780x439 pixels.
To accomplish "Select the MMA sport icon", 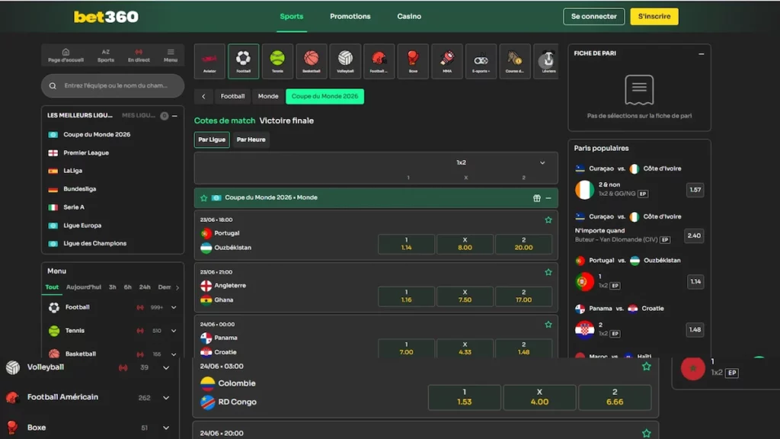I will (446, 61).
